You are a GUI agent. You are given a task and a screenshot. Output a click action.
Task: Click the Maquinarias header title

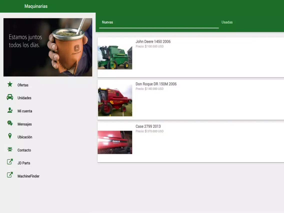click(x=36, y=6)
